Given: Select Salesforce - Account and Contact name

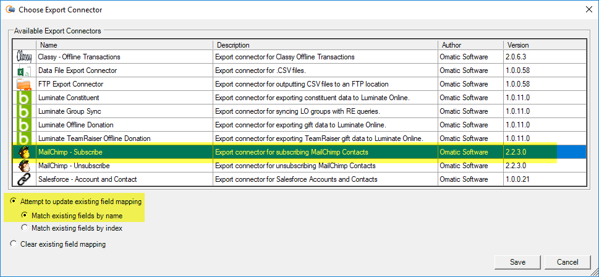Looking at the screenshot, I should pos(88,179).
